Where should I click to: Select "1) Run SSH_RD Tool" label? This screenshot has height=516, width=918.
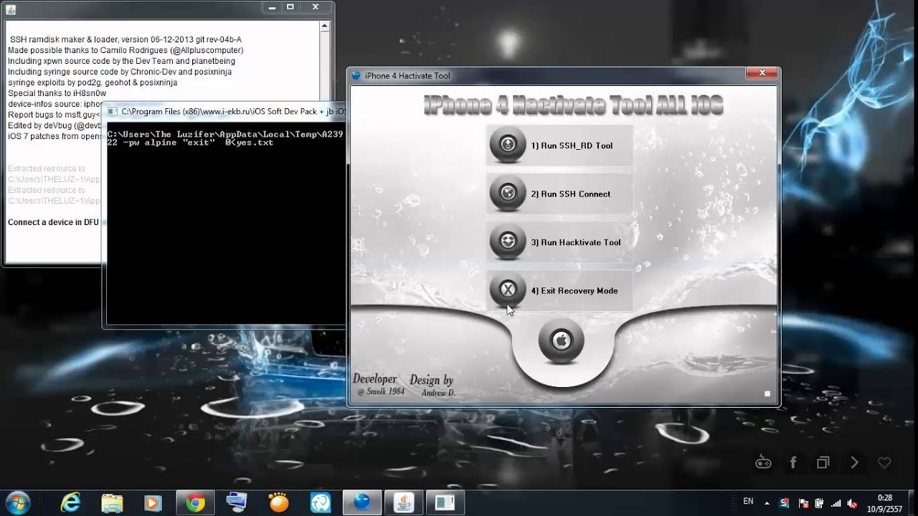572,145
